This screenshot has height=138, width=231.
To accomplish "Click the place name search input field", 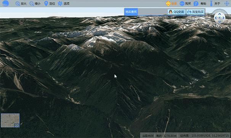I will (x=152, y=12).
